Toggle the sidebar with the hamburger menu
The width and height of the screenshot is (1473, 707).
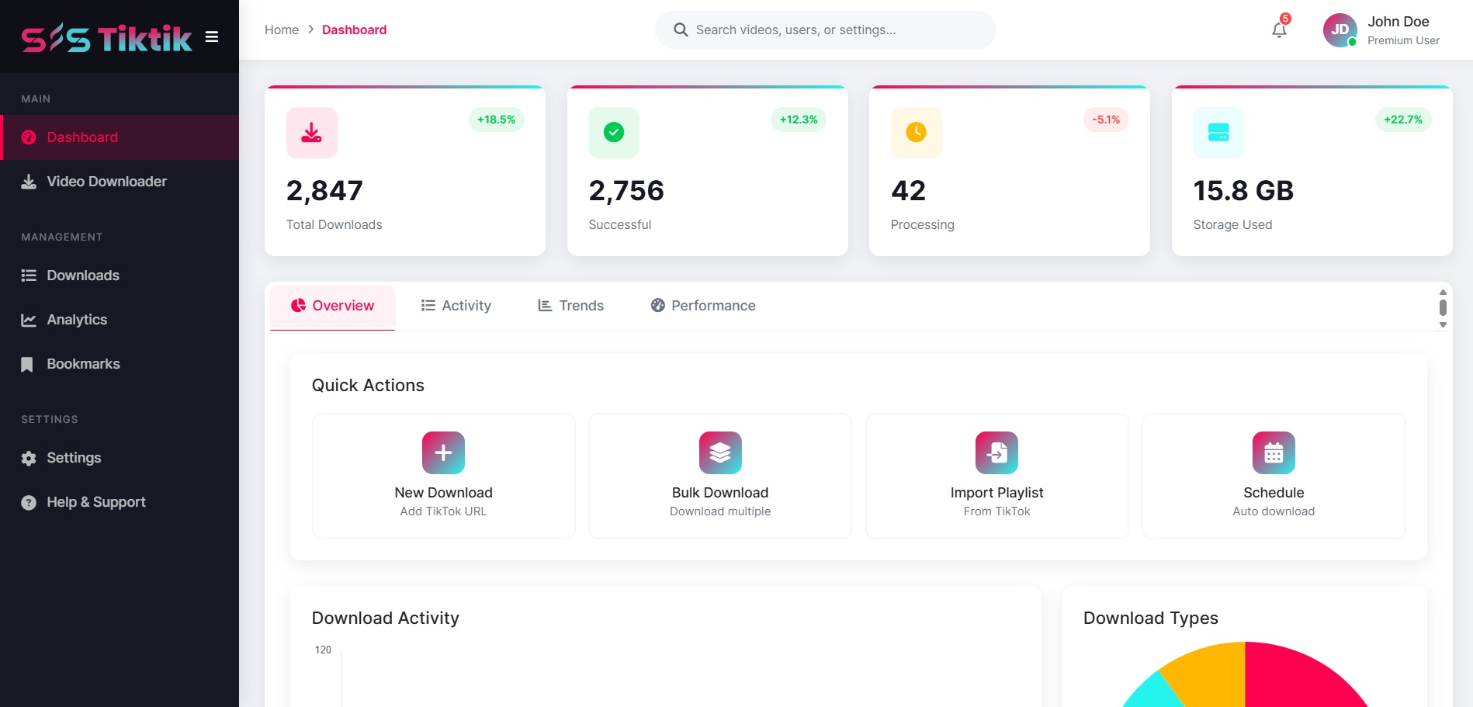(211, 36)
